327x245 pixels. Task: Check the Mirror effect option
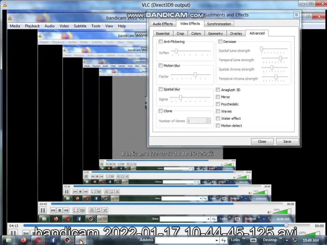[218, 97]
